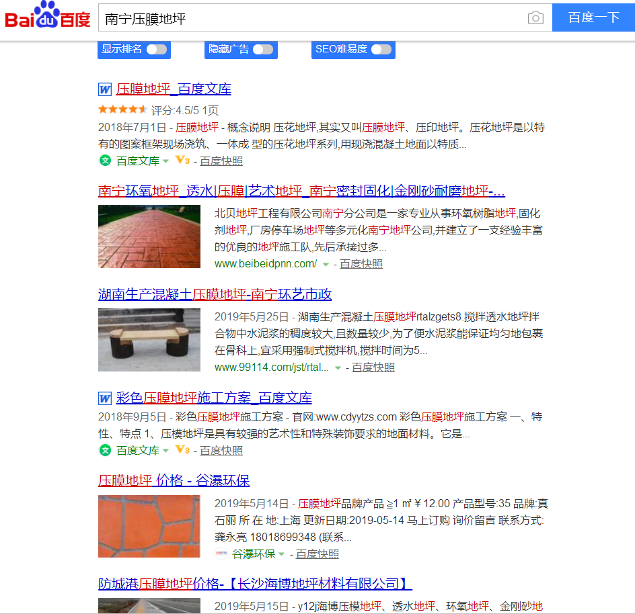This screenshot has width=635, height=614.
Task: Click the 谷瀑环保 site logo icon
Action: pos(221,554)
